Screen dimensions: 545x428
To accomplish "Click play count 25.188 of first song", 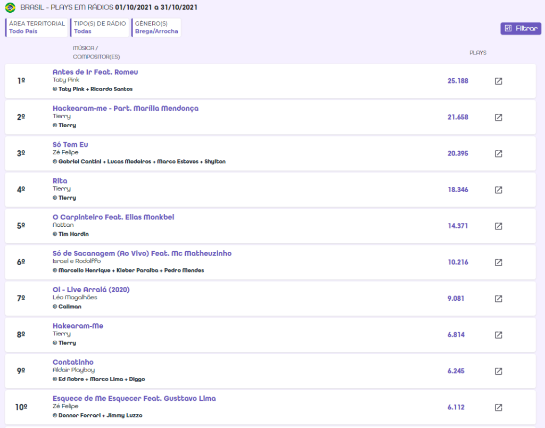I will coord(458,81).
